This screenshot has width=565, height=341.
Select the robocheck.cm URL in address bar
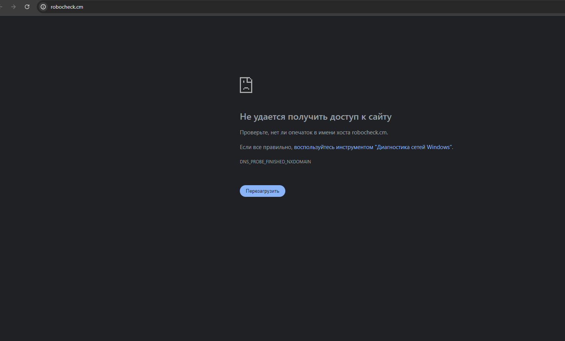(67, 7)
